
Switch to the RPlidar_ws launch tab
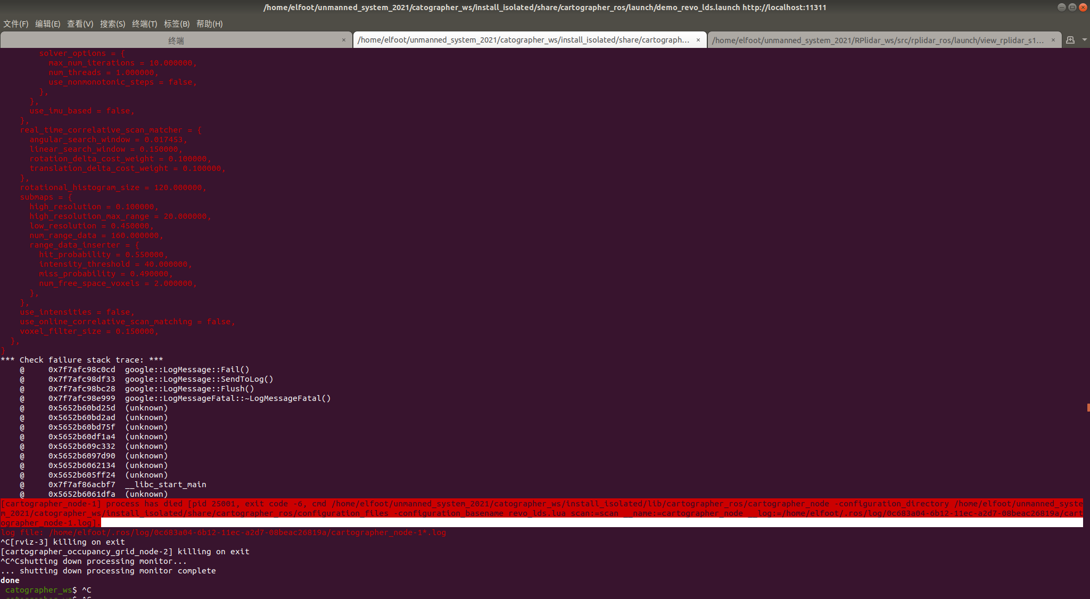pyautogui.click(x=877, y=40)
